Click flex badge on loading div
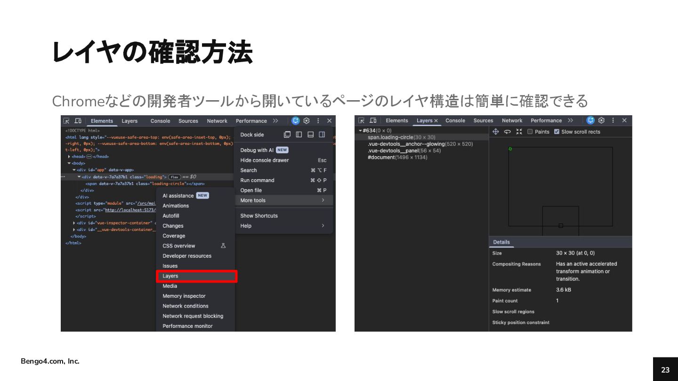 coord(175,177)
